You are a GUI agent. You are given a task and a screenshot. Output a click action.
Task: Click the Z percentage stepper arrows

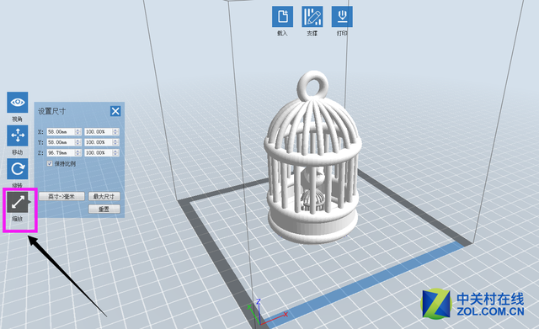(116, 153)
